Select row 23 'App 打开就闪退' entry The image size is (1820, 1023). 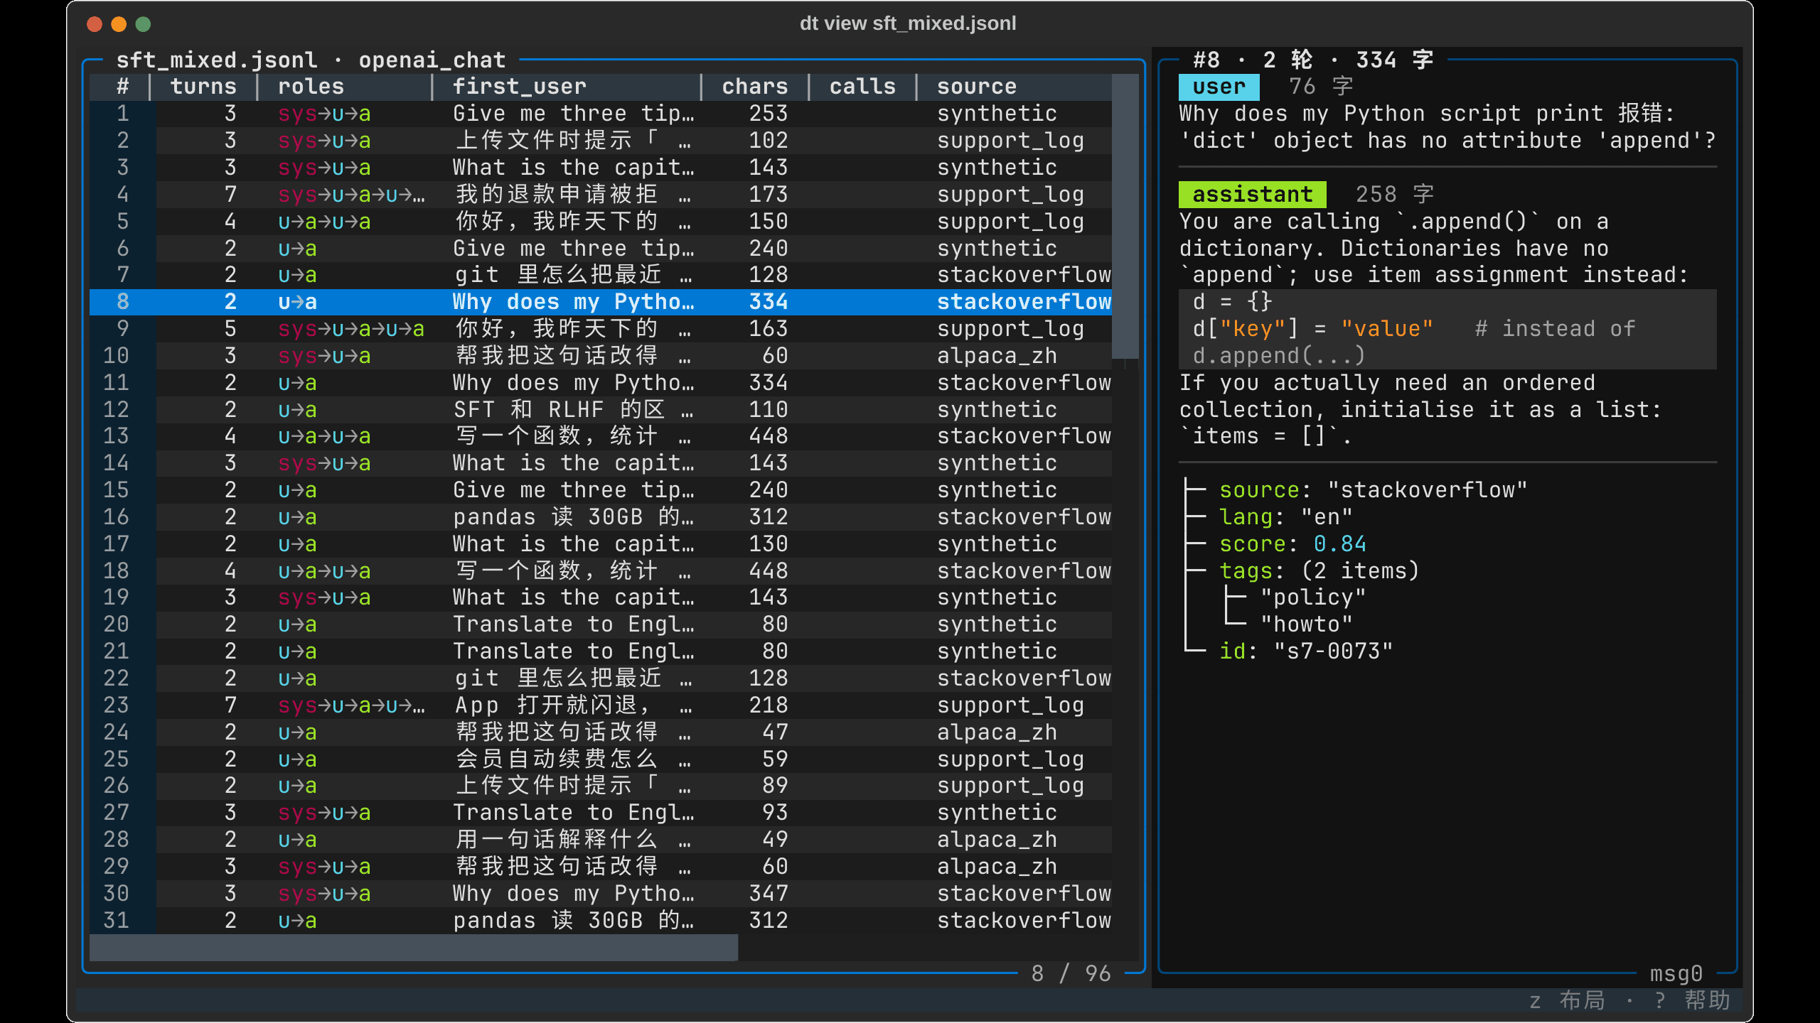click(x=601, y=705)
